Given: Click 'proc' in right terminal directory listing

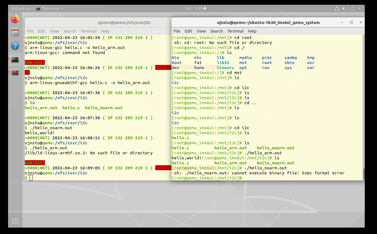Looking at the screenshot, I should [267, 58].
